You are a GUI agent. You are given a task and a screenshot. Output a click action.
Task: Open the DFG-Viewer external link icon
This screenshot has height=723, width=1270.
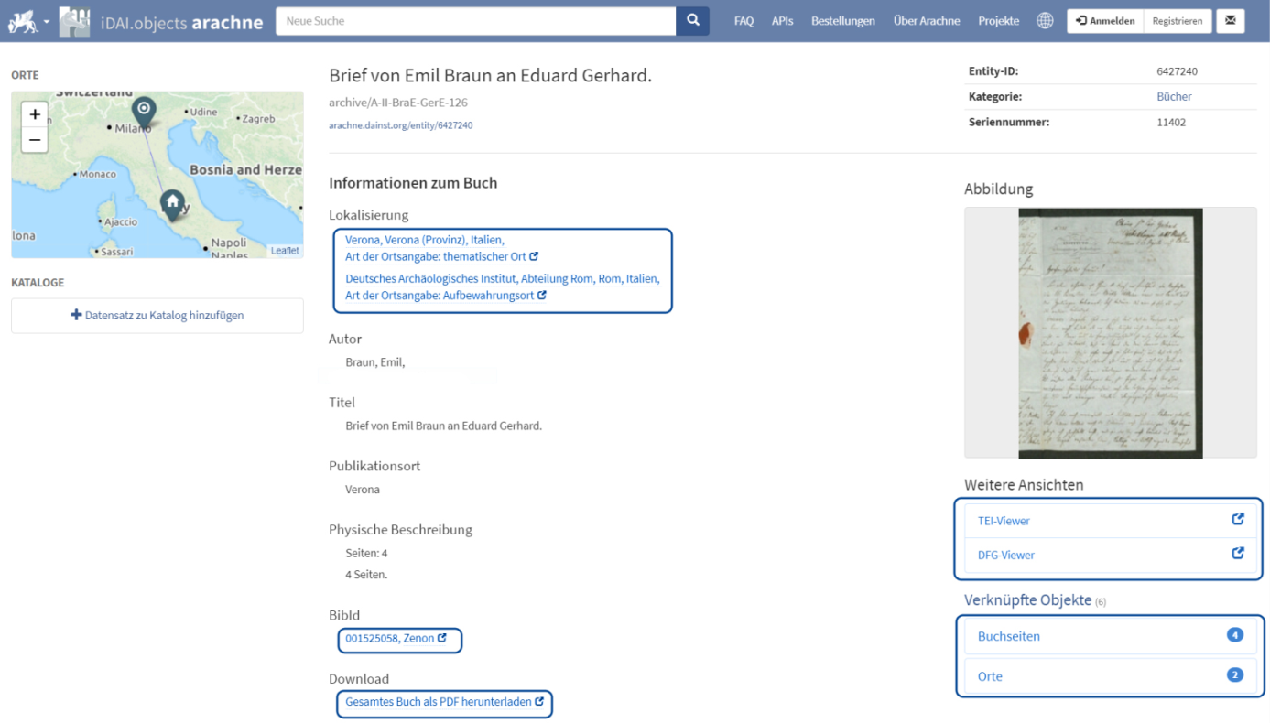pyautogui.click(x=1237, y=554)
